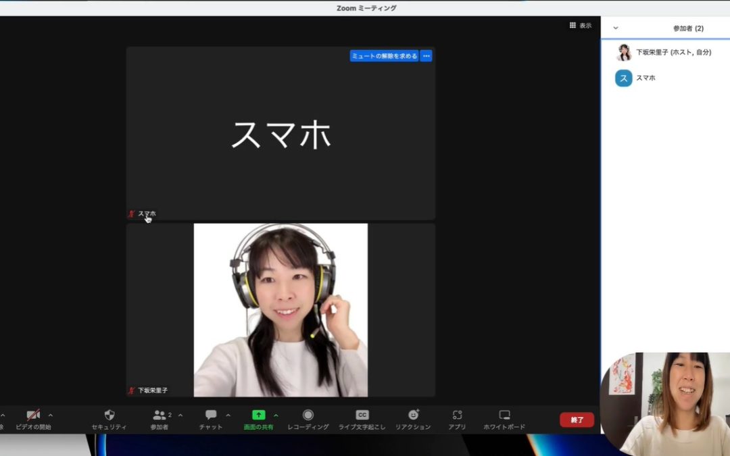Expand share options arrow beside 画面の共有

click(x=276, y=415)
